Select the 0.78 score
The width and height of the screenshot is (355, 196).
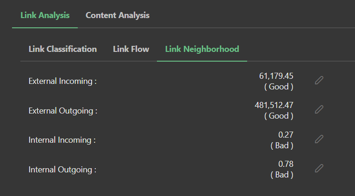click(286, 164)
